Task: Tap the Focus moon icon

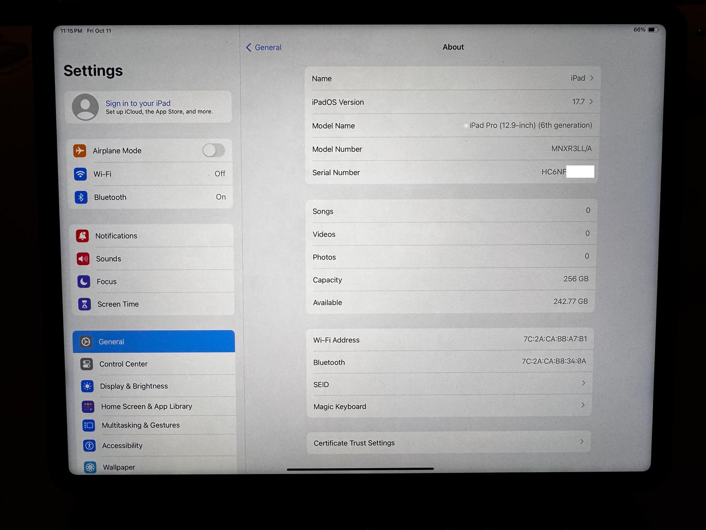Action: 84,282
